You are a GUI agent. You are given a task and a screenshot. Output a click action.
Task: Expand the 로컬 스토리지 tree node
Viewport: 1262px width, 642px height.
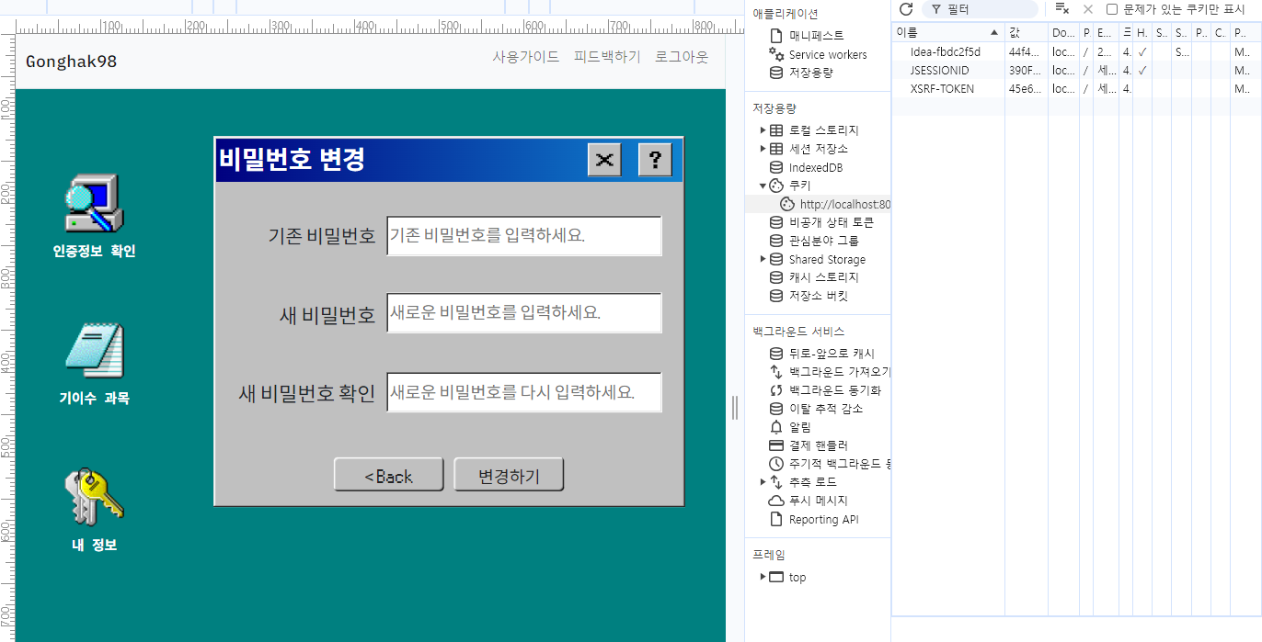click(763, 130)
